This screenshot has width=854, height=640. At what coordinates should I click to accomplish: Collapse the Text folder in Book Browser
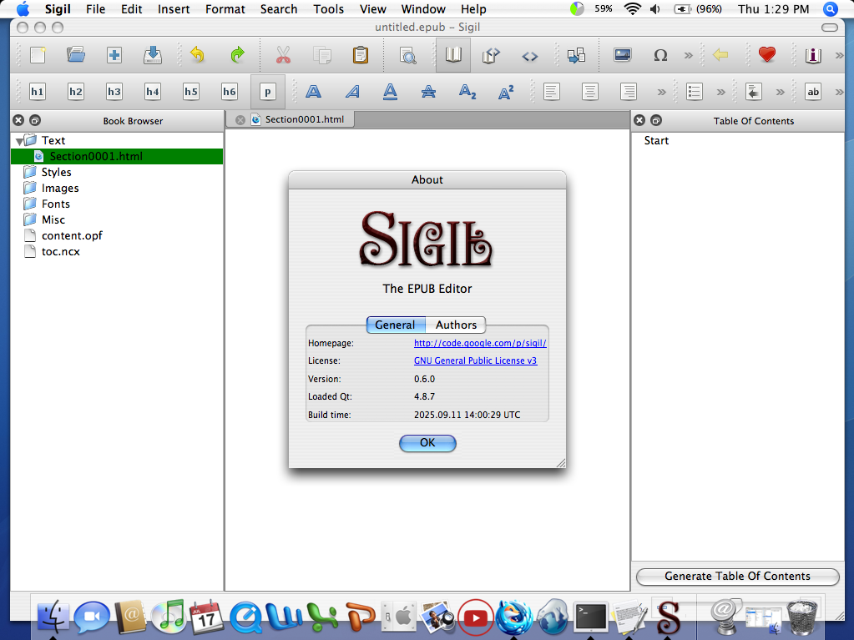click(x=19, y=142)
